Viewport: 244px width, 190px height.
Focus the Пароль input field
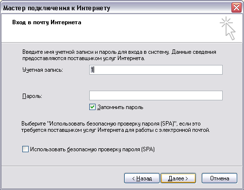pyautogui.click(x=156, y=95)
